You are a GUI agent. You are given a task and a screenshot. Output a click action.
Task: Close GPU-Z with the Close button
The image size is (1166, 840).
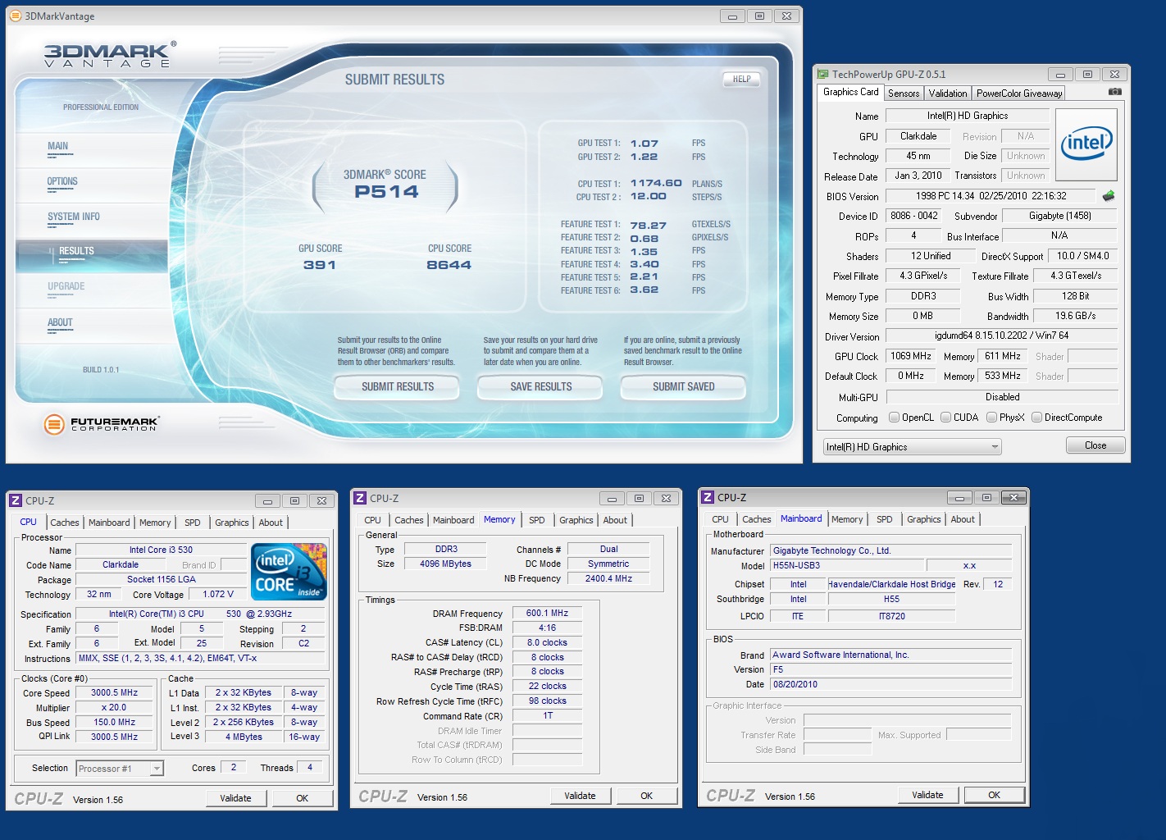click(1095, 445)
